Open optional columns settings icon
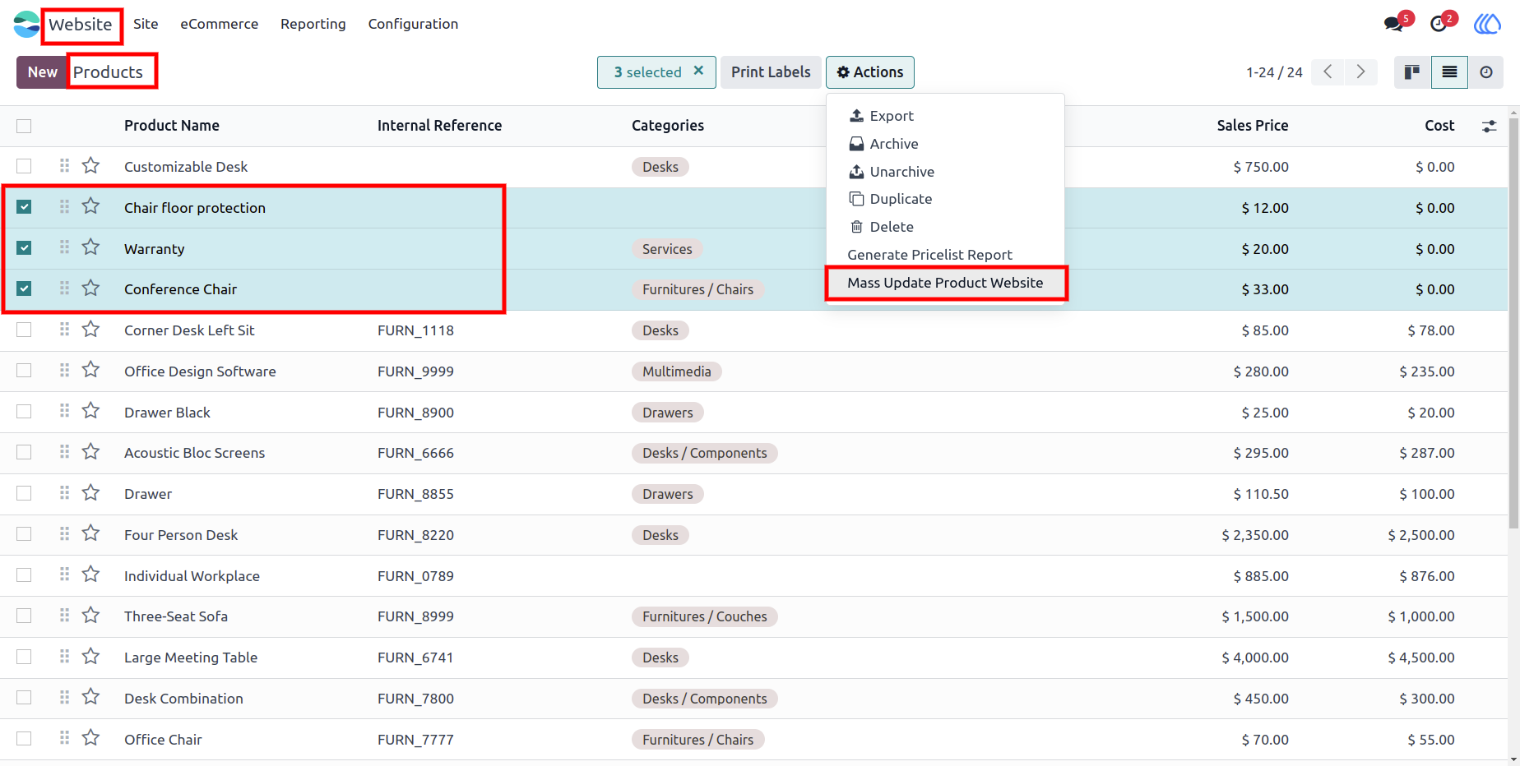Image resolution: width=1520 pixels, height=766 pixels. (x=1489, y=127)
